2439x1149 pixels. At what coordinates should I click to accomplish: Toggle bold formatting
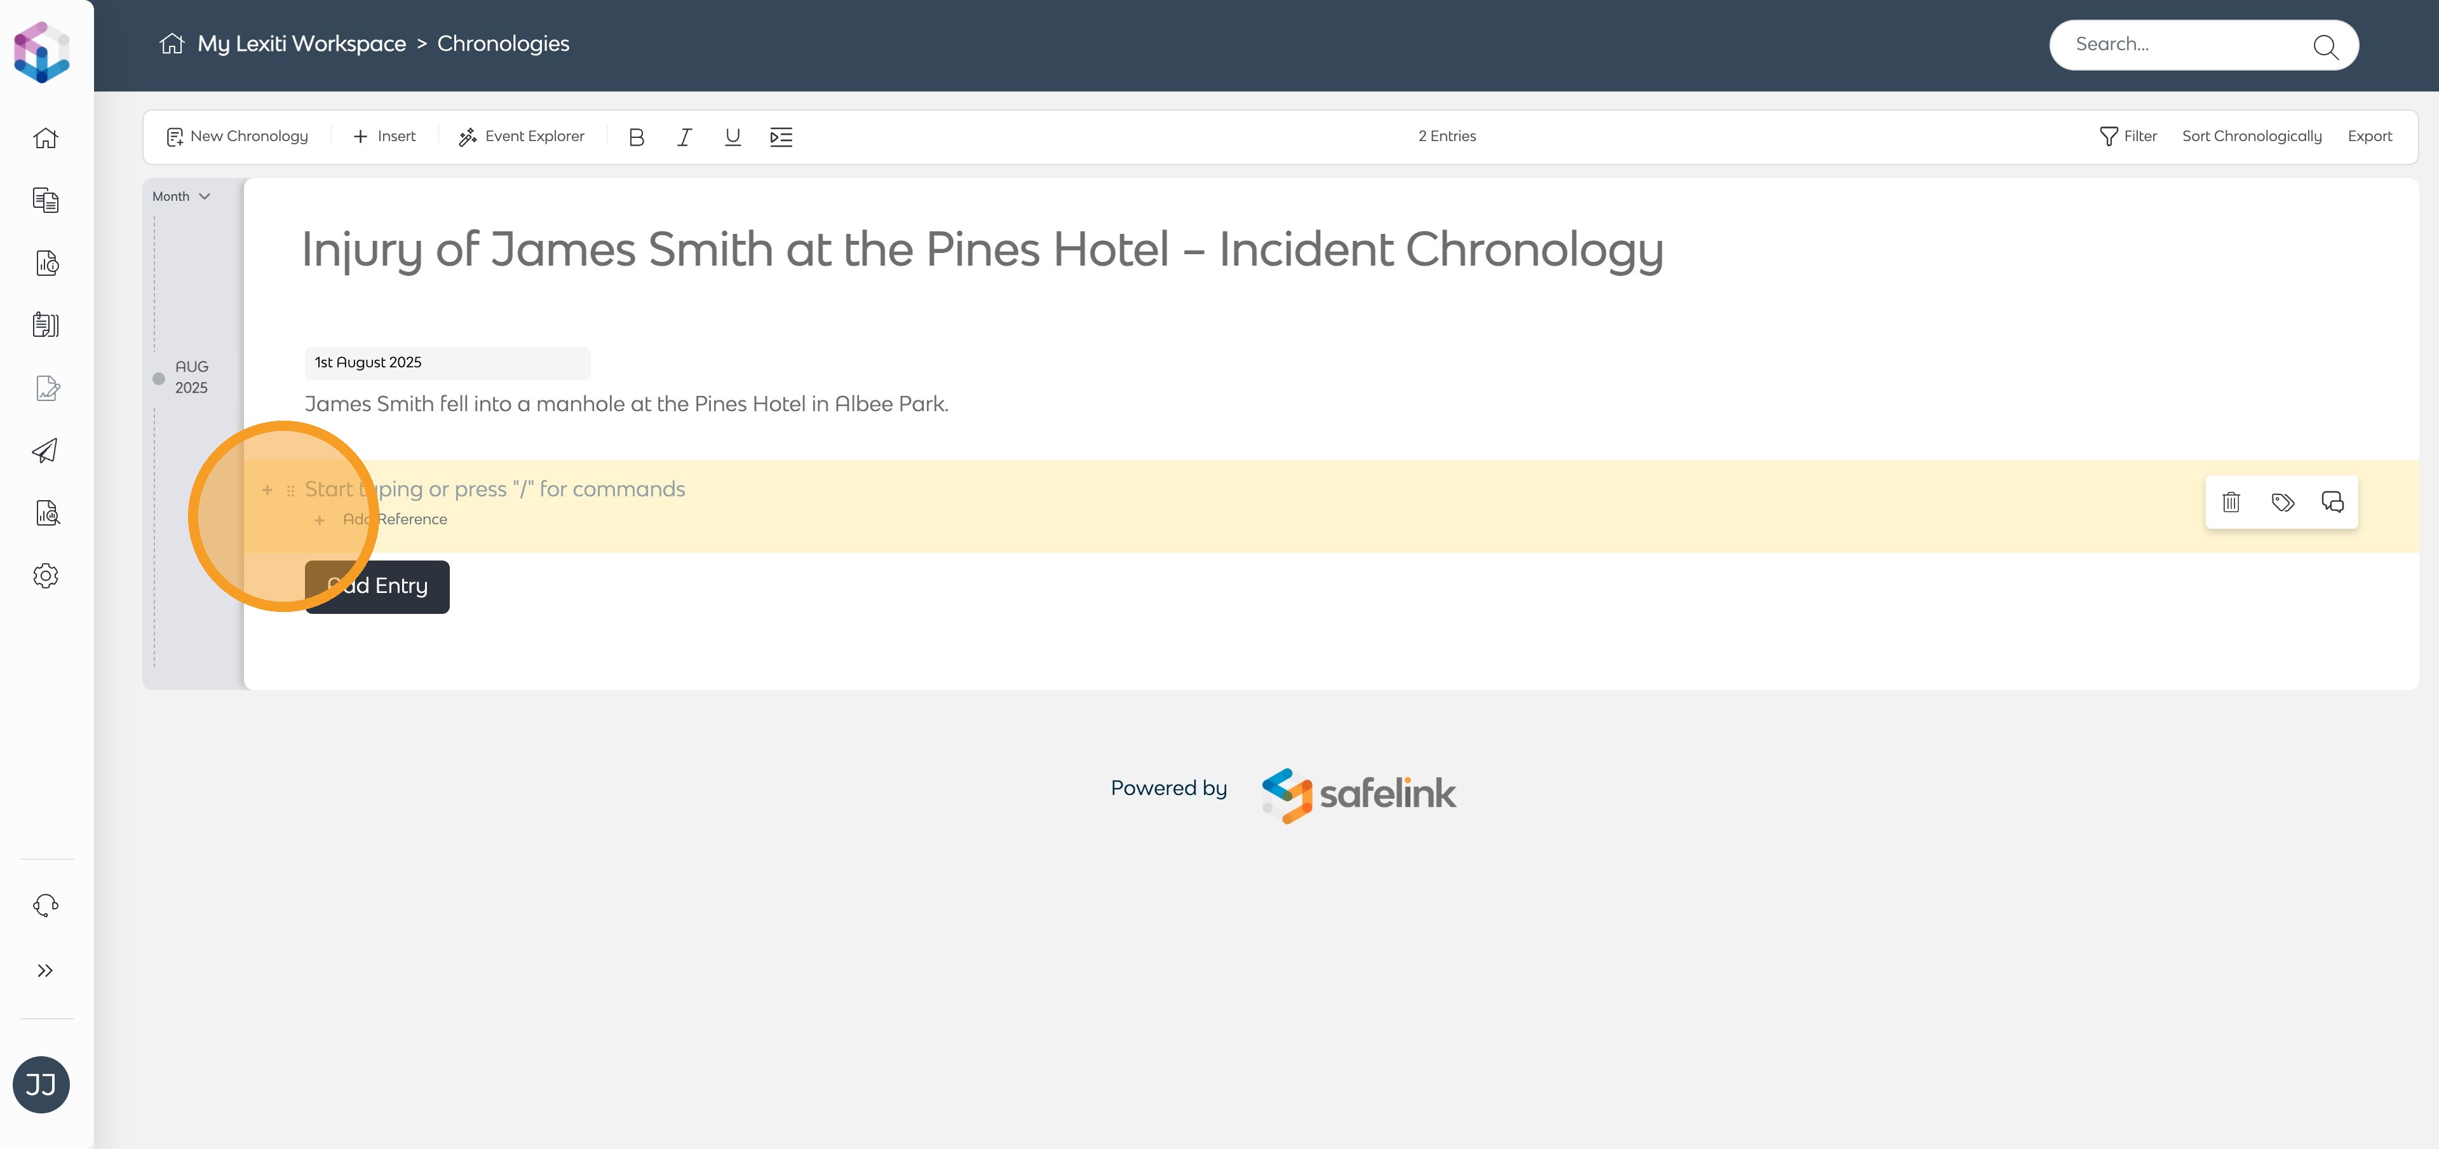(x=636, y=137)
